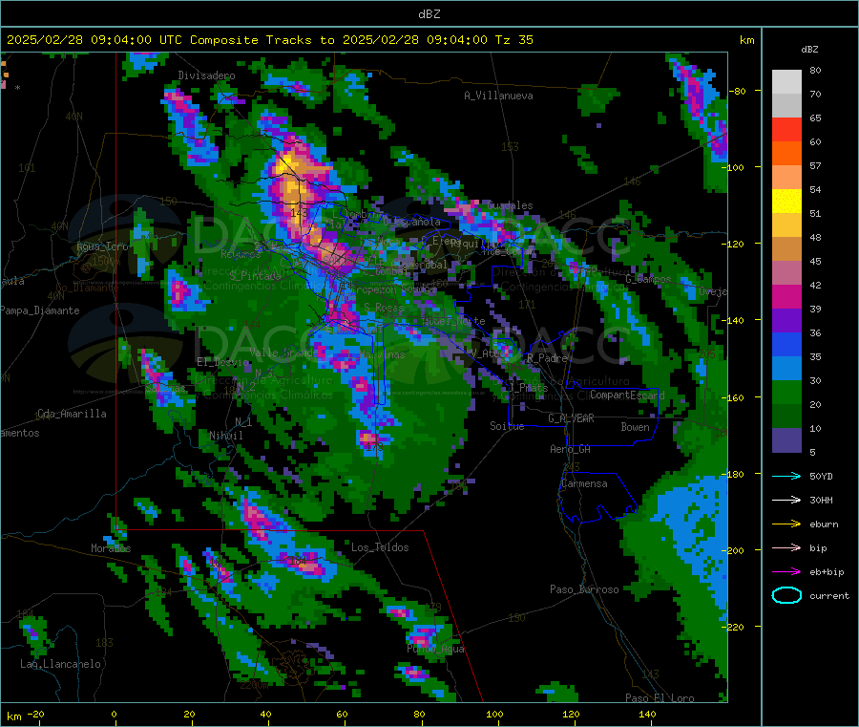This screenshot has height=727, width=859.
Task: Click the 'S_Rosas' map label
Action: point(384,308)
